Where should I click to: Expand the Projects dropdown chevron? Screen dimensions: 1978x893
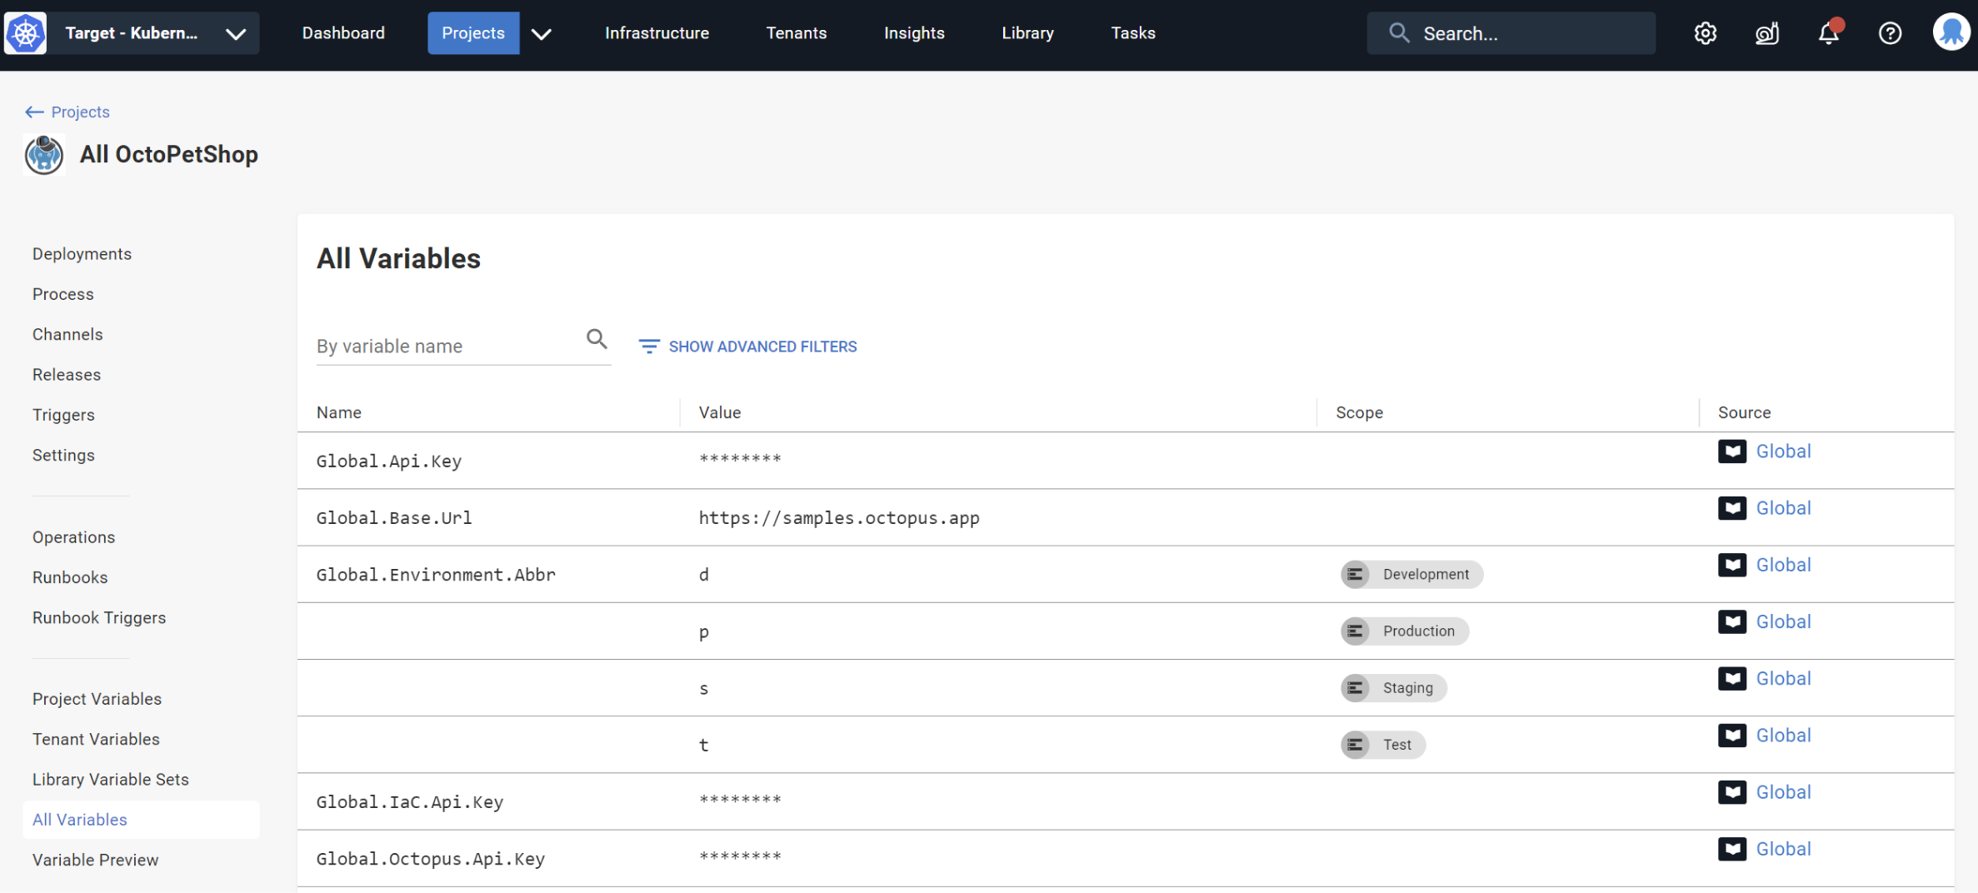click(542, 33)
